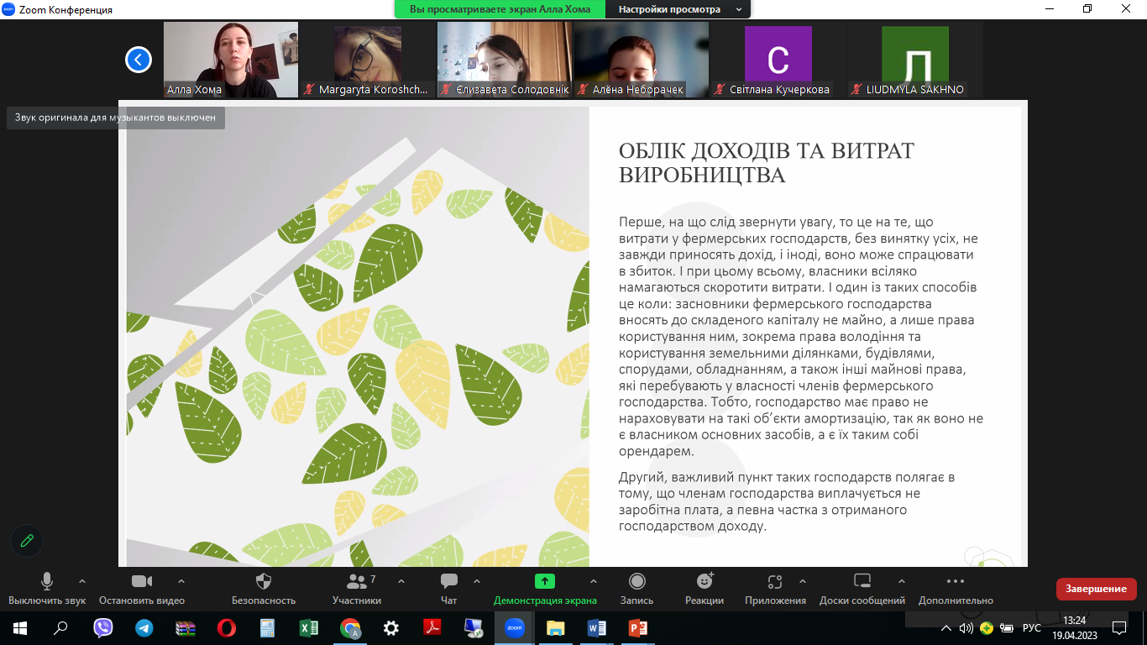The image size is (1147, 645).
Task: Click the slide paragraph starting 'Другий, важливий пункт'
Action: coord(787,501)
